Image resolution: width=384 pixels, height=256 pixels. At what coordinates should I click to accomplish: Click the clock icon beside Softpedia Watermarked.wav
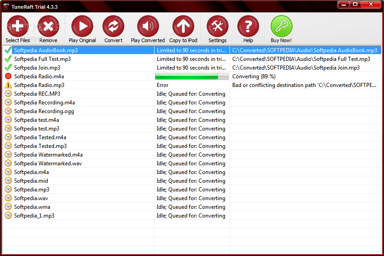point(8,163)
